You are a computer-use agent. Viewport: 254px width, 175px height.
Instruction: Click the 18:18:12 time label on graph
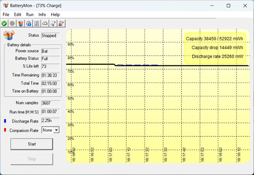239,155
